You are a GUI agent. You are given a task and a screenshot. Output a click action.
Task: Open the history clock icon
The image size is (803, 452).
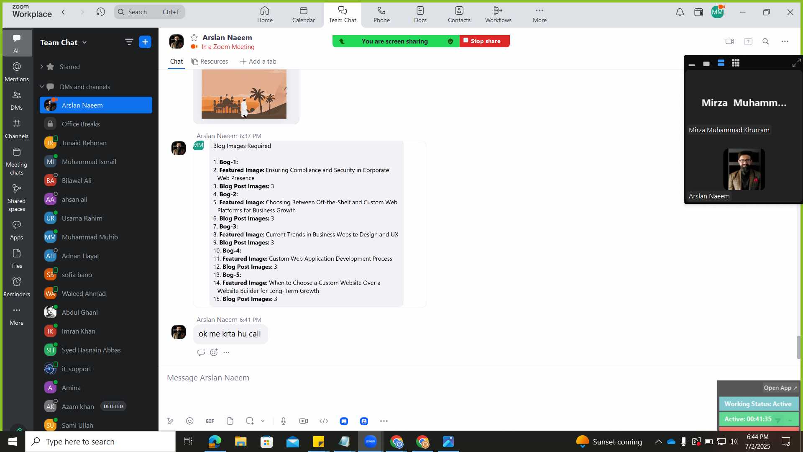click(x=100, y=12)
